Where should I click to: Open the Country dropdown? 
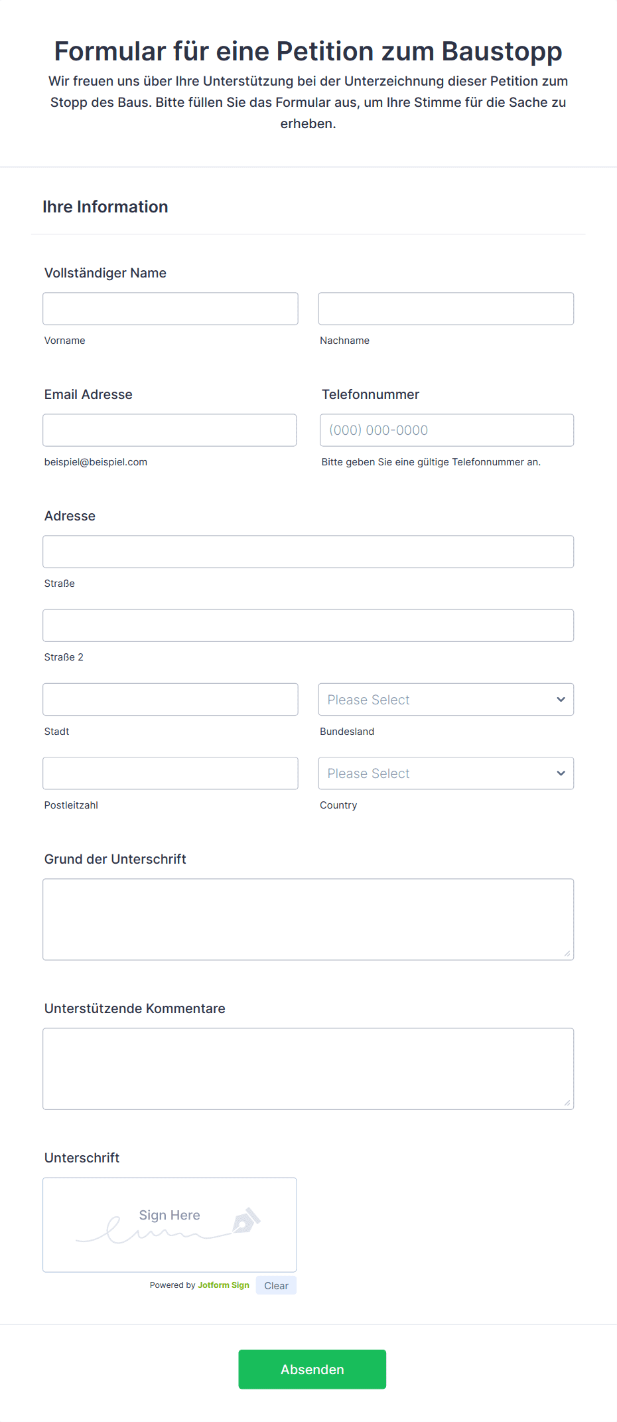(x=438, y=773)
